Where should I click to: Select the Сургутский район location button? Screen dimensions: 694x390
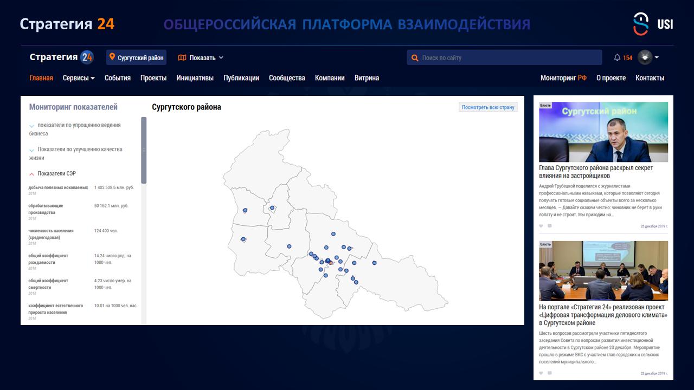tap(137, 58)
